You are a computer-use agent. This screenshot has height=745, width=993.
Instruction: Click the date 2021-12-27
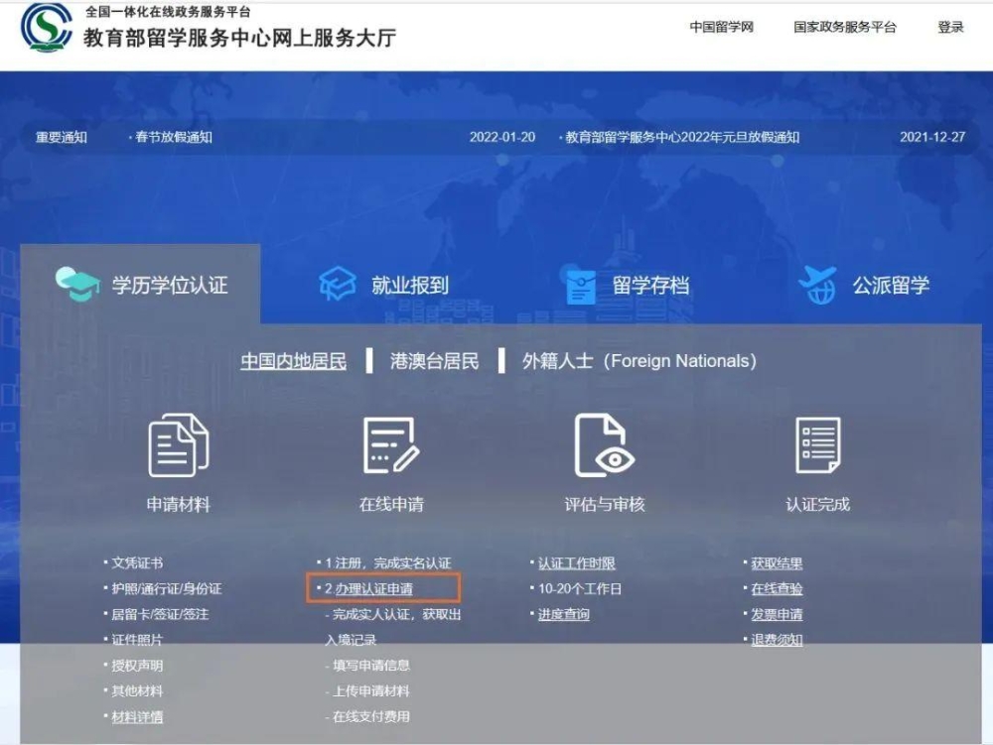coord(932,137)
